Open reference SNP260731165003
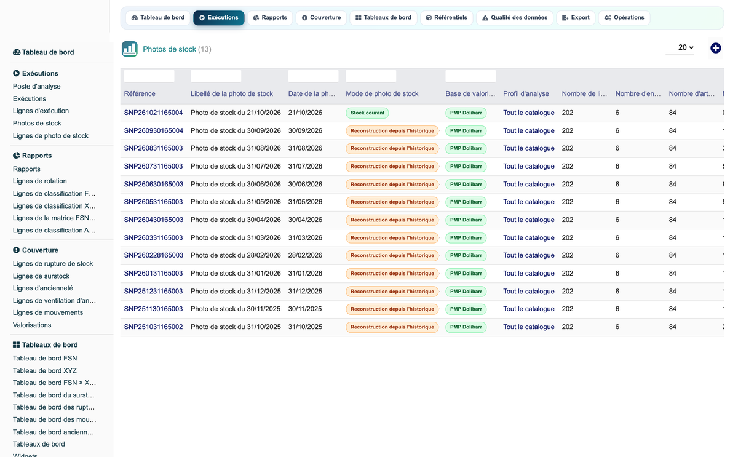738x457 pixels. point(153,167)
